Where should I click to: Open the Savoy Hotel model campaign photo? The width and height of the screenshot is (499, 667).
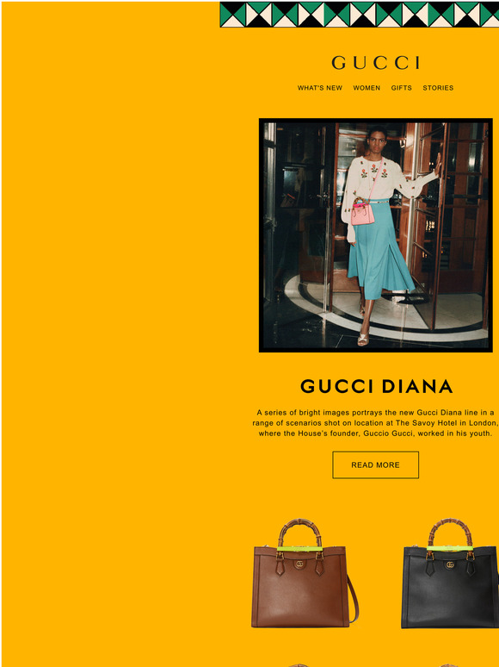tap(375, 235)
